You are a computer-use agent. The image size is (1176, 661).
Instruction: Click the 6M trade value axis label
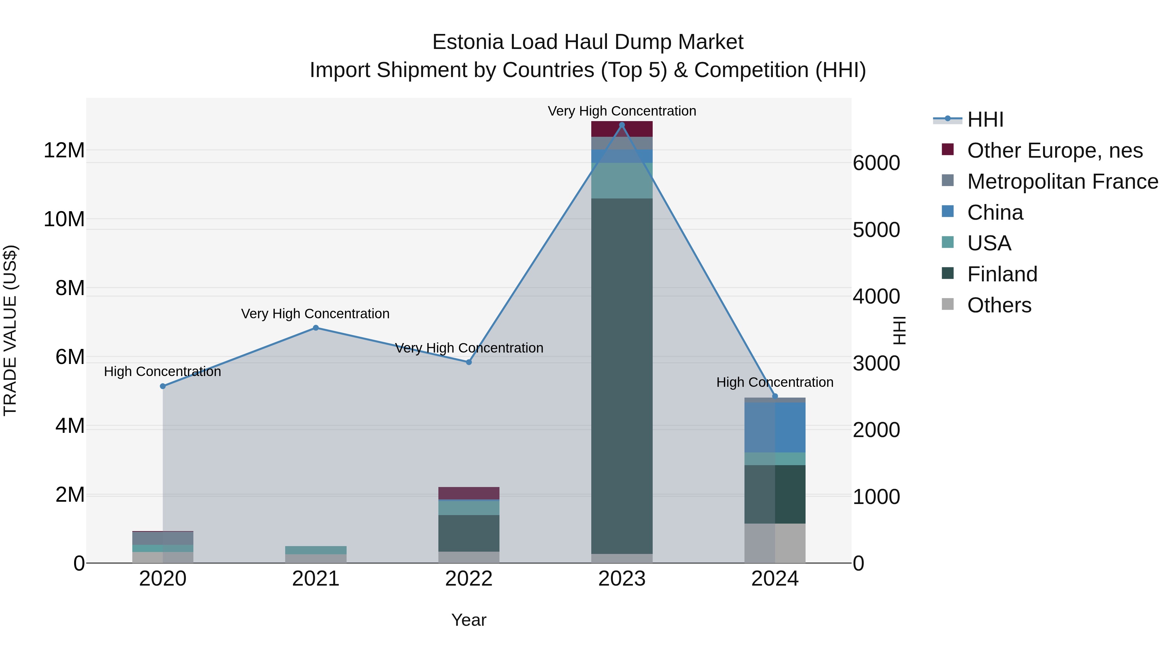click(x=70, y=357)
